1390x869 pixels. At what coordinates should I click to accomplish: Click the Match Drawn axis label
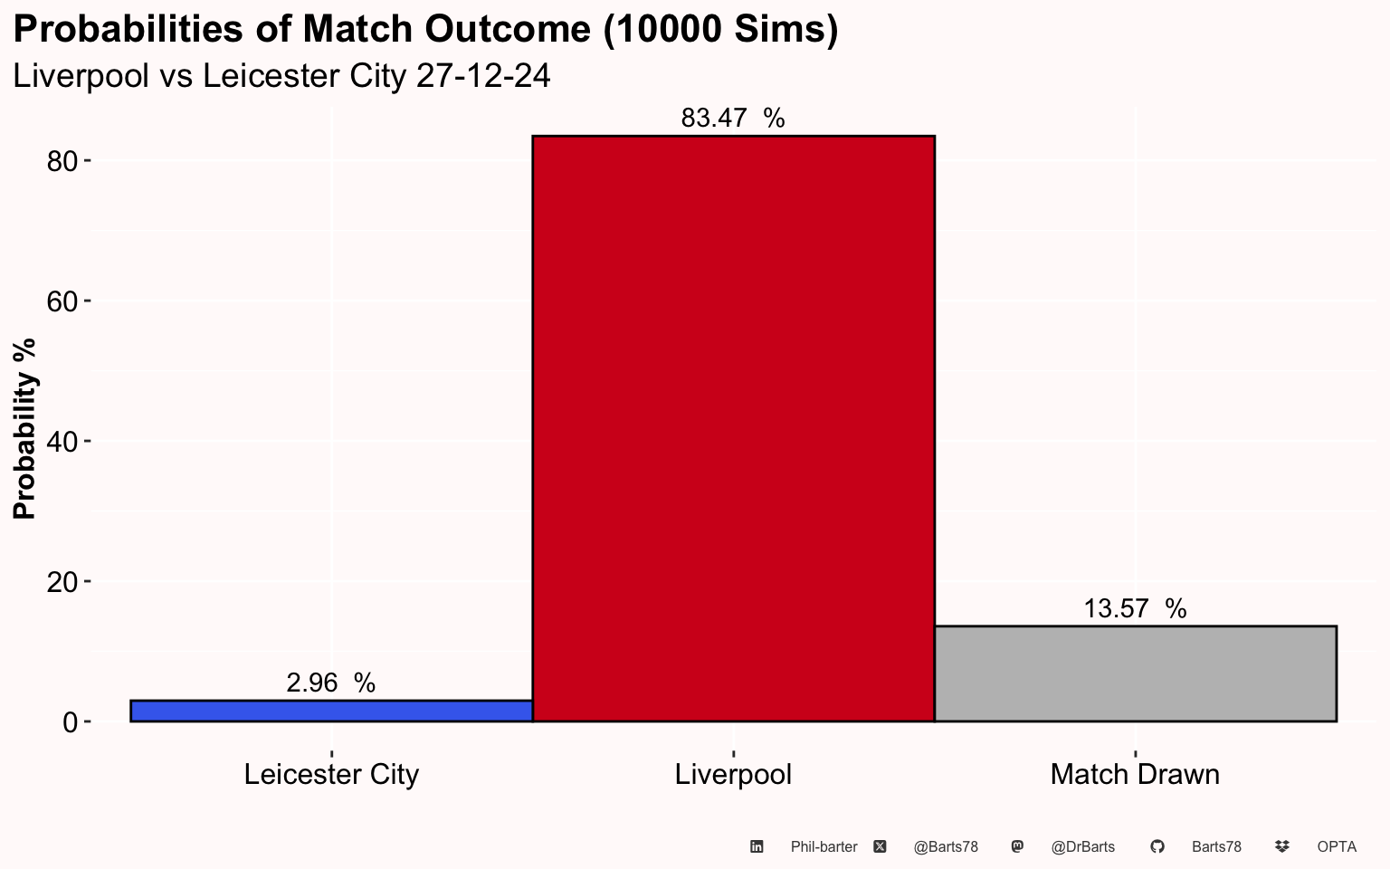[x=1135, y=775]
